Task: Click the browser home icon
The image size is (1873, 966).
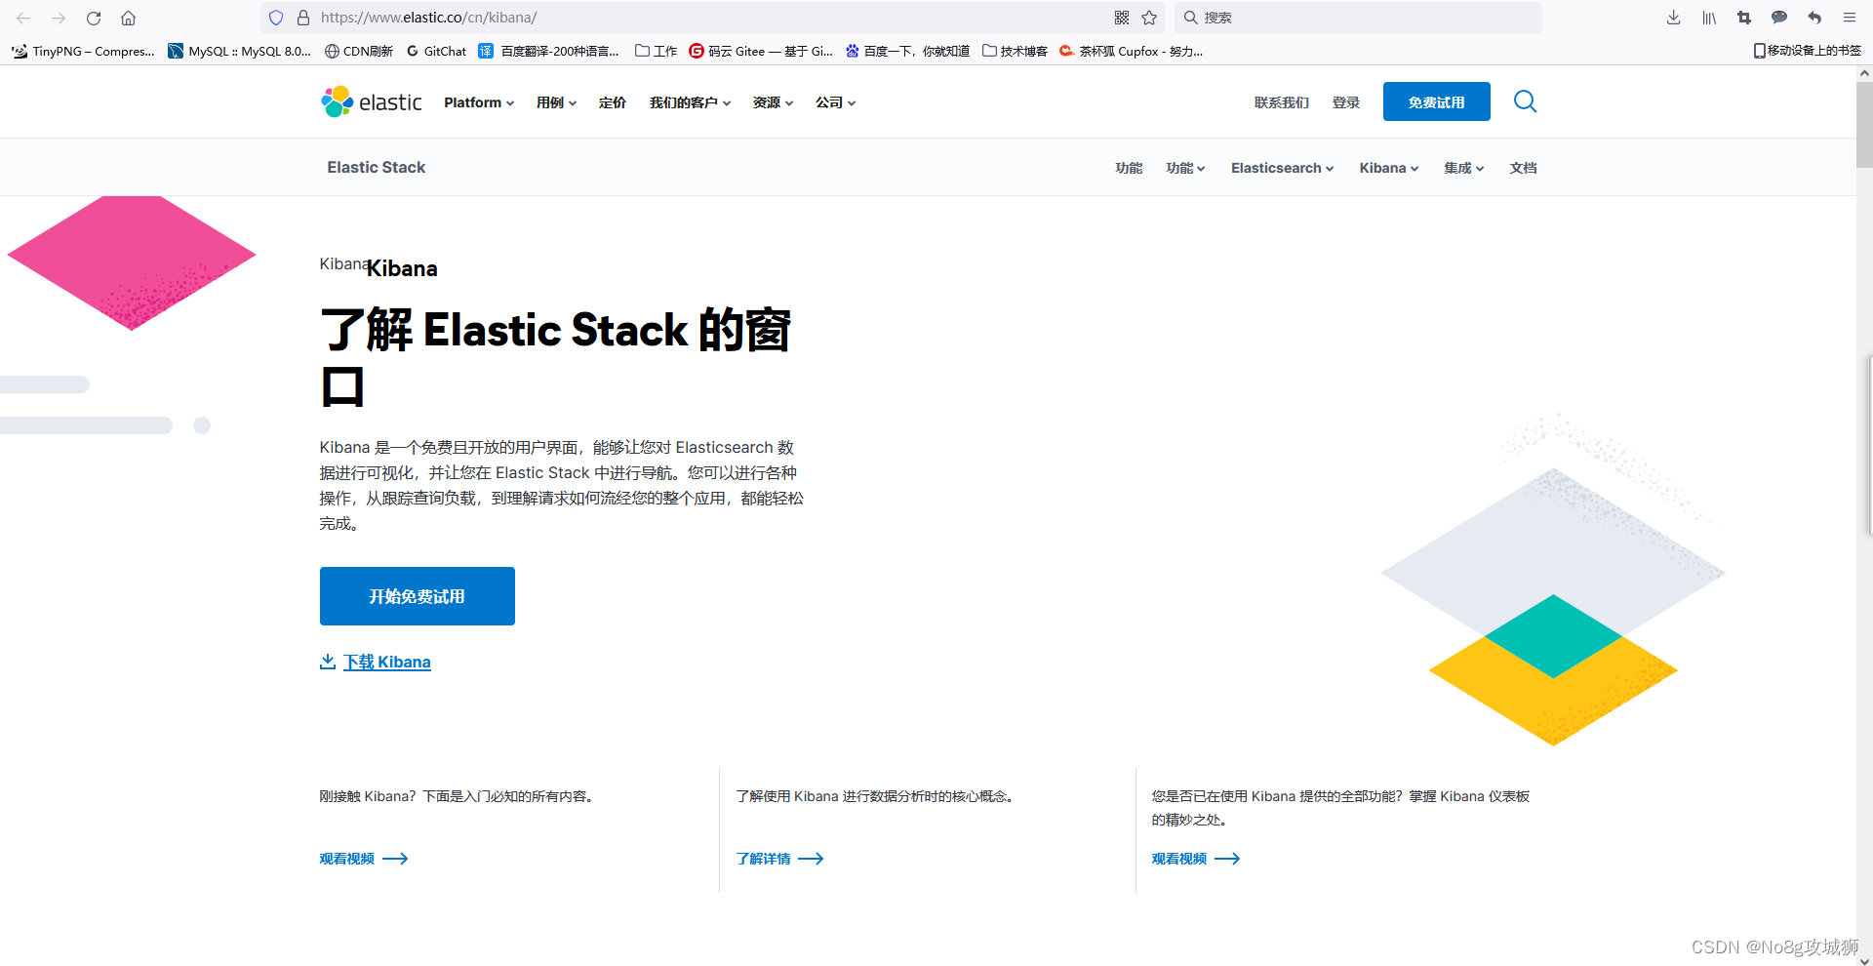Action: (x=128, y=18)
